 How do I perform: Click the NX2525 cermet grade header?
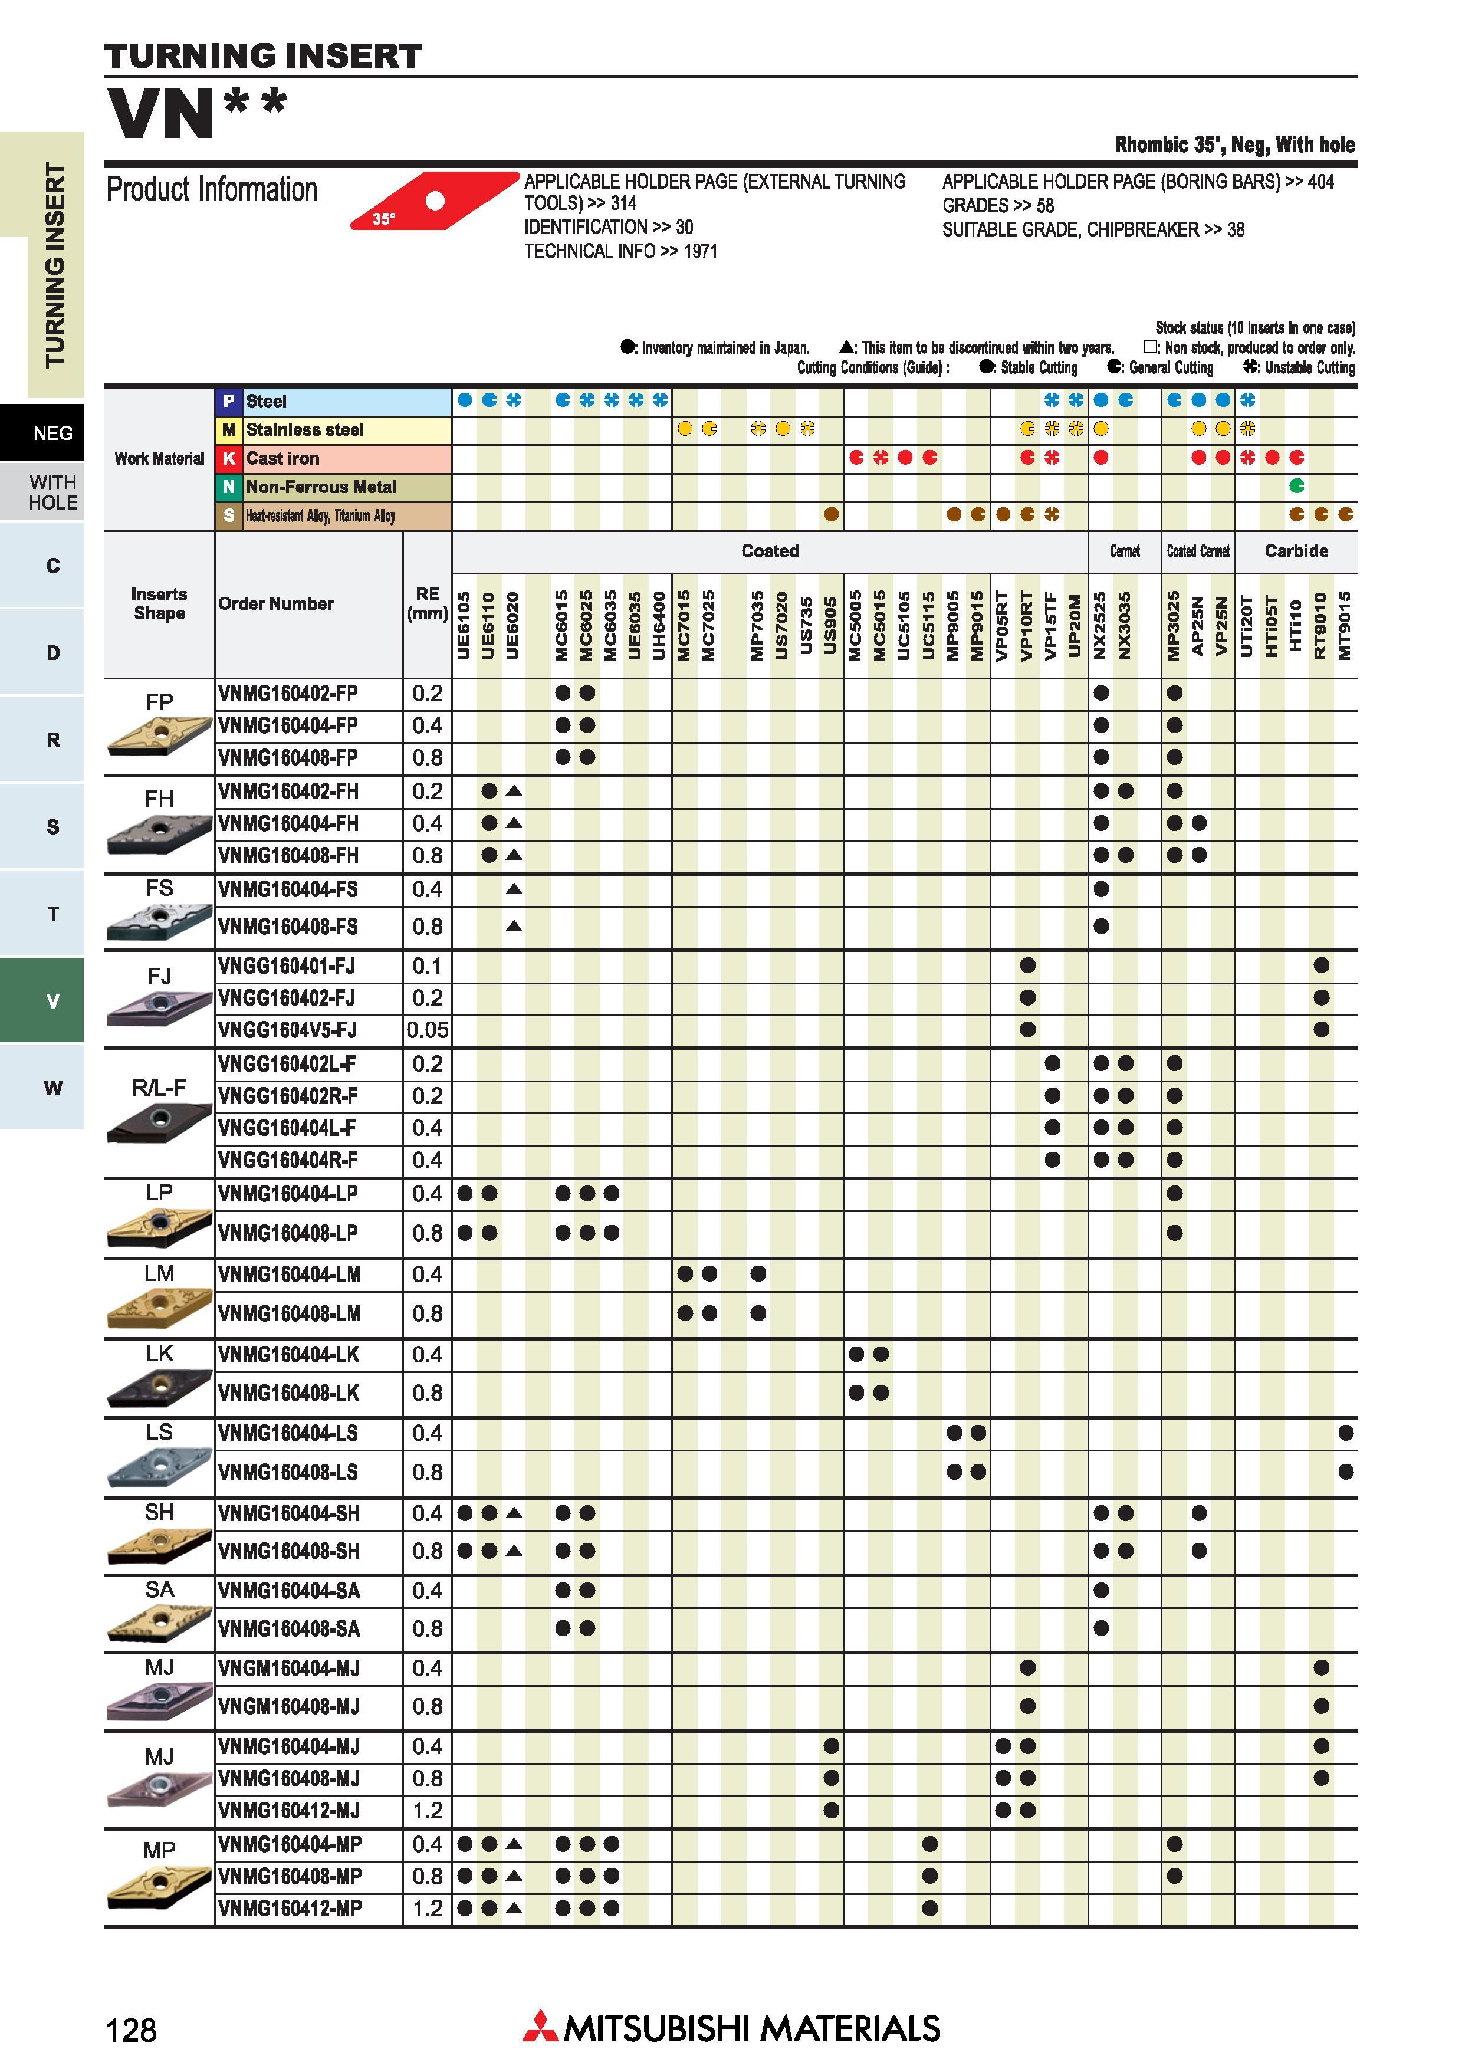(x=1101, y=625)
